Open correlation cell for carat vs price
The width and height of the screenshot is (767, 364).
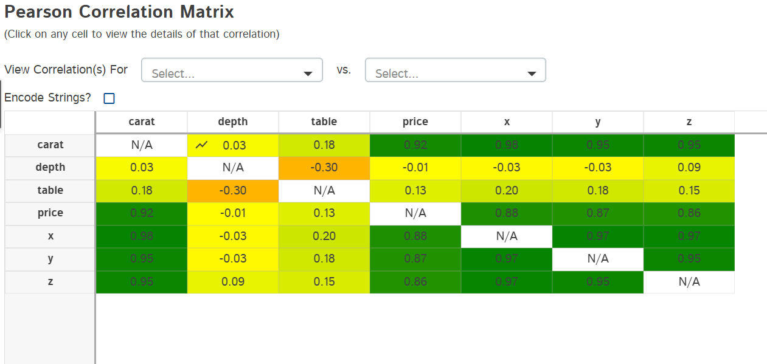point(415,145)
